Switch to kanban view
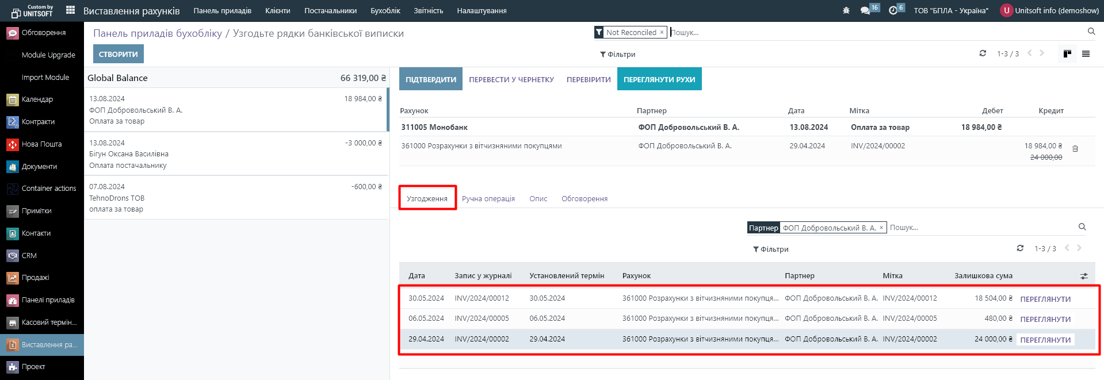Viewport: 1104px width, 380px height. pos(1067,54)
